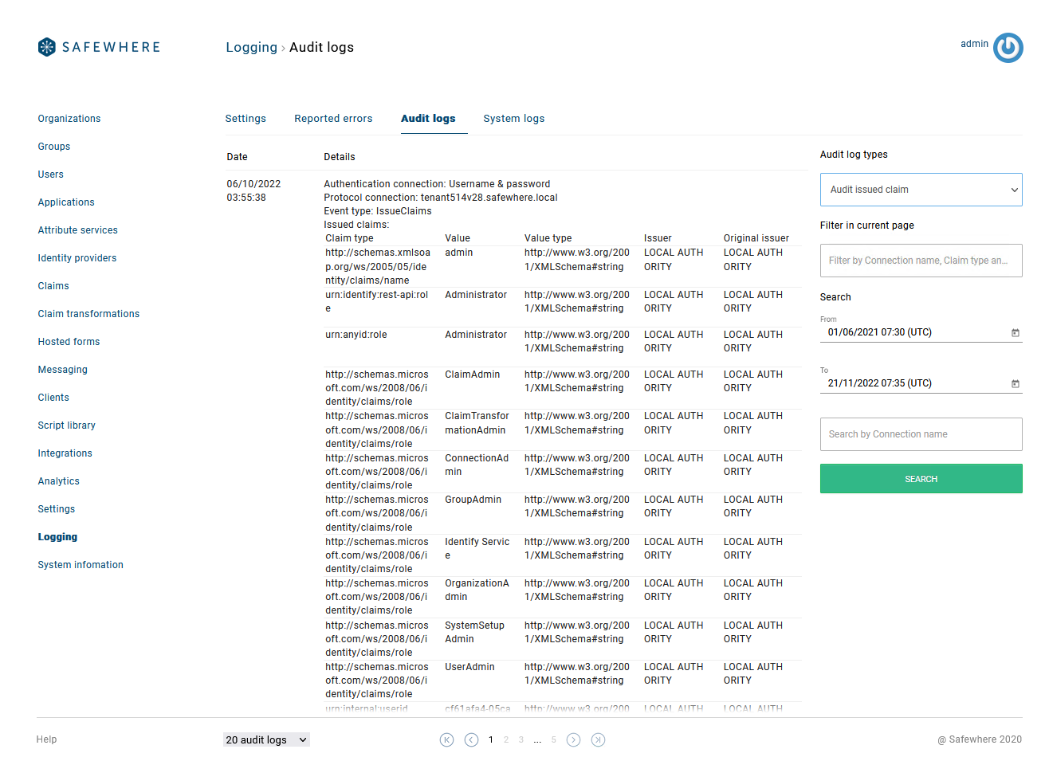Click the admin power icon
Viewport: 1045px width, 757px height.
tap(1008, 48)
